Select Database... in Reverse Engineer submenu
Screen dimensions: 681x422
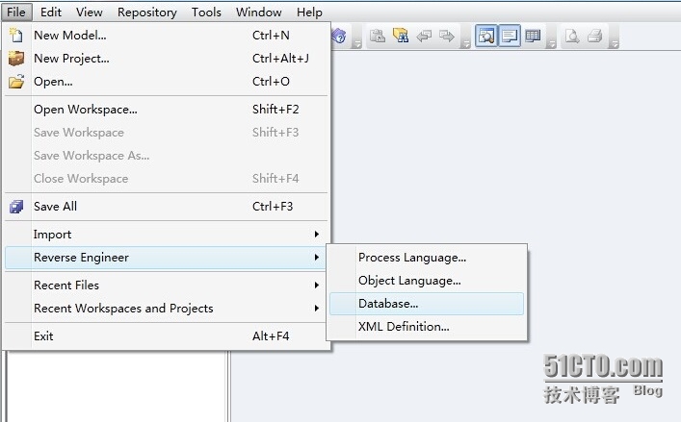[427, 304]
